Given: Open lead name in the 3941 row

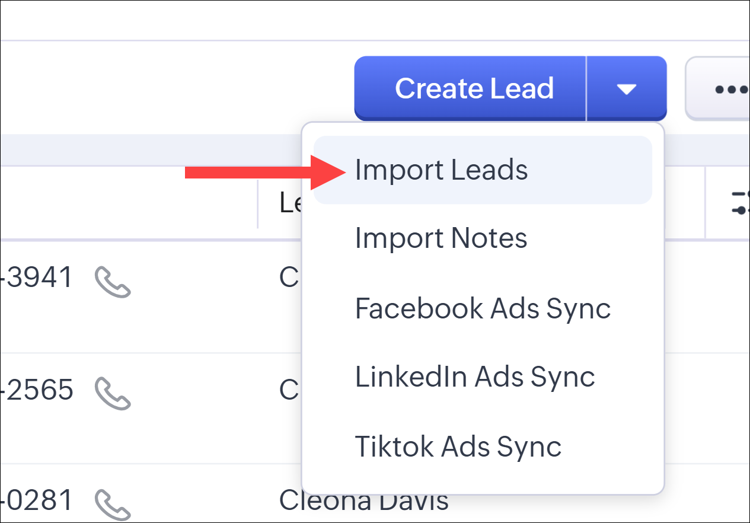Looking at the screenshot, I should pos(289,278).
